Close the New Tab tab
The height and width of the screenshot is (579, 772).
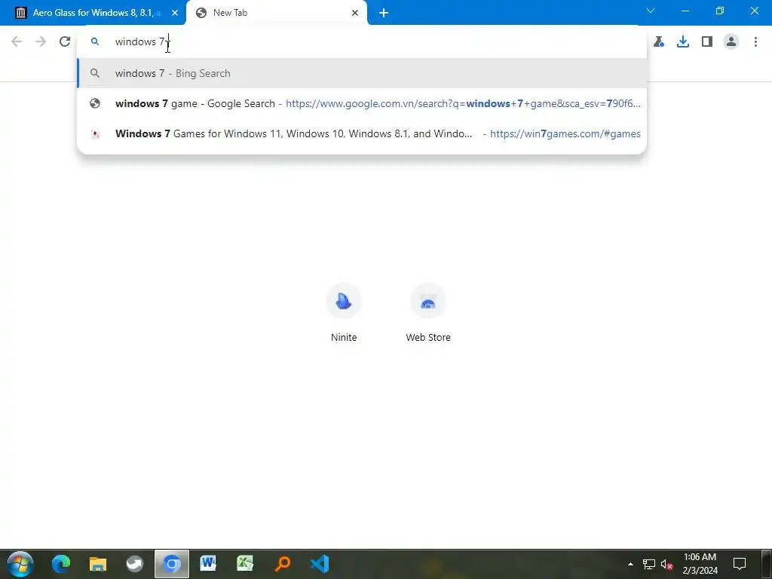[355, 13]
